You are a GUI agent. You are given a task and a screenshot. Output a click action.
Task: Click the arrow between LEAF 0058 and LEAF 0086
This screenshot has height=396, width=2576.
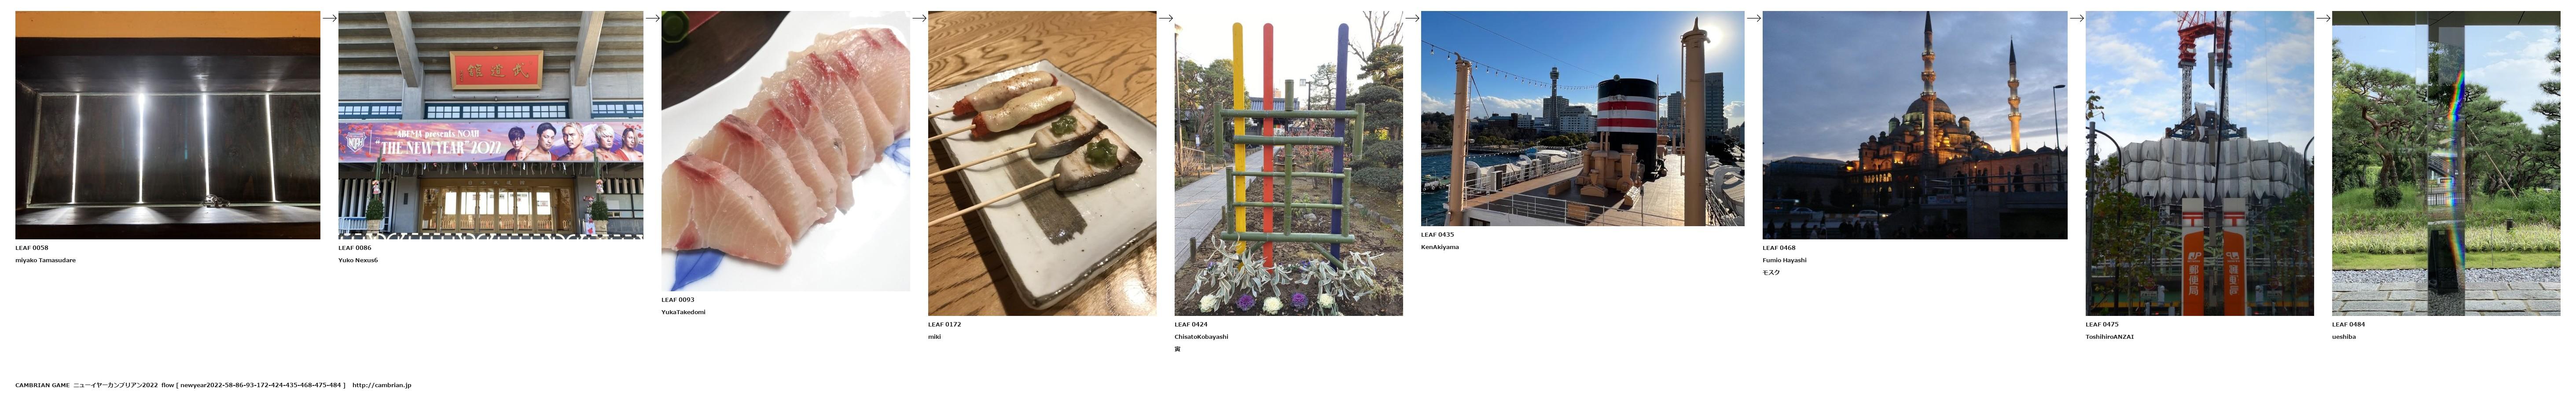(329, 17)
